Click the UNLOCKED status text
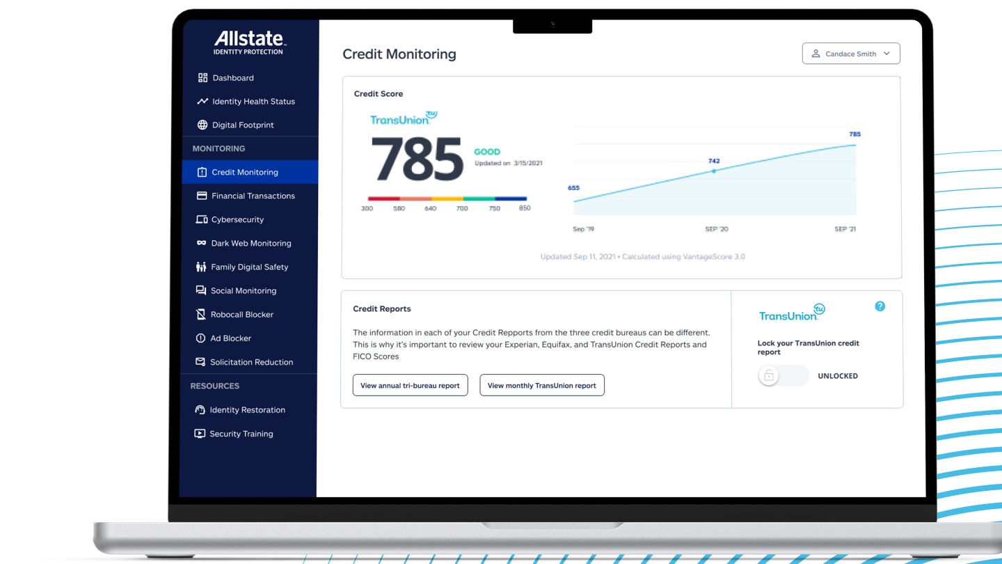This screenshot has height=564, width=1002. click(838, 376)
